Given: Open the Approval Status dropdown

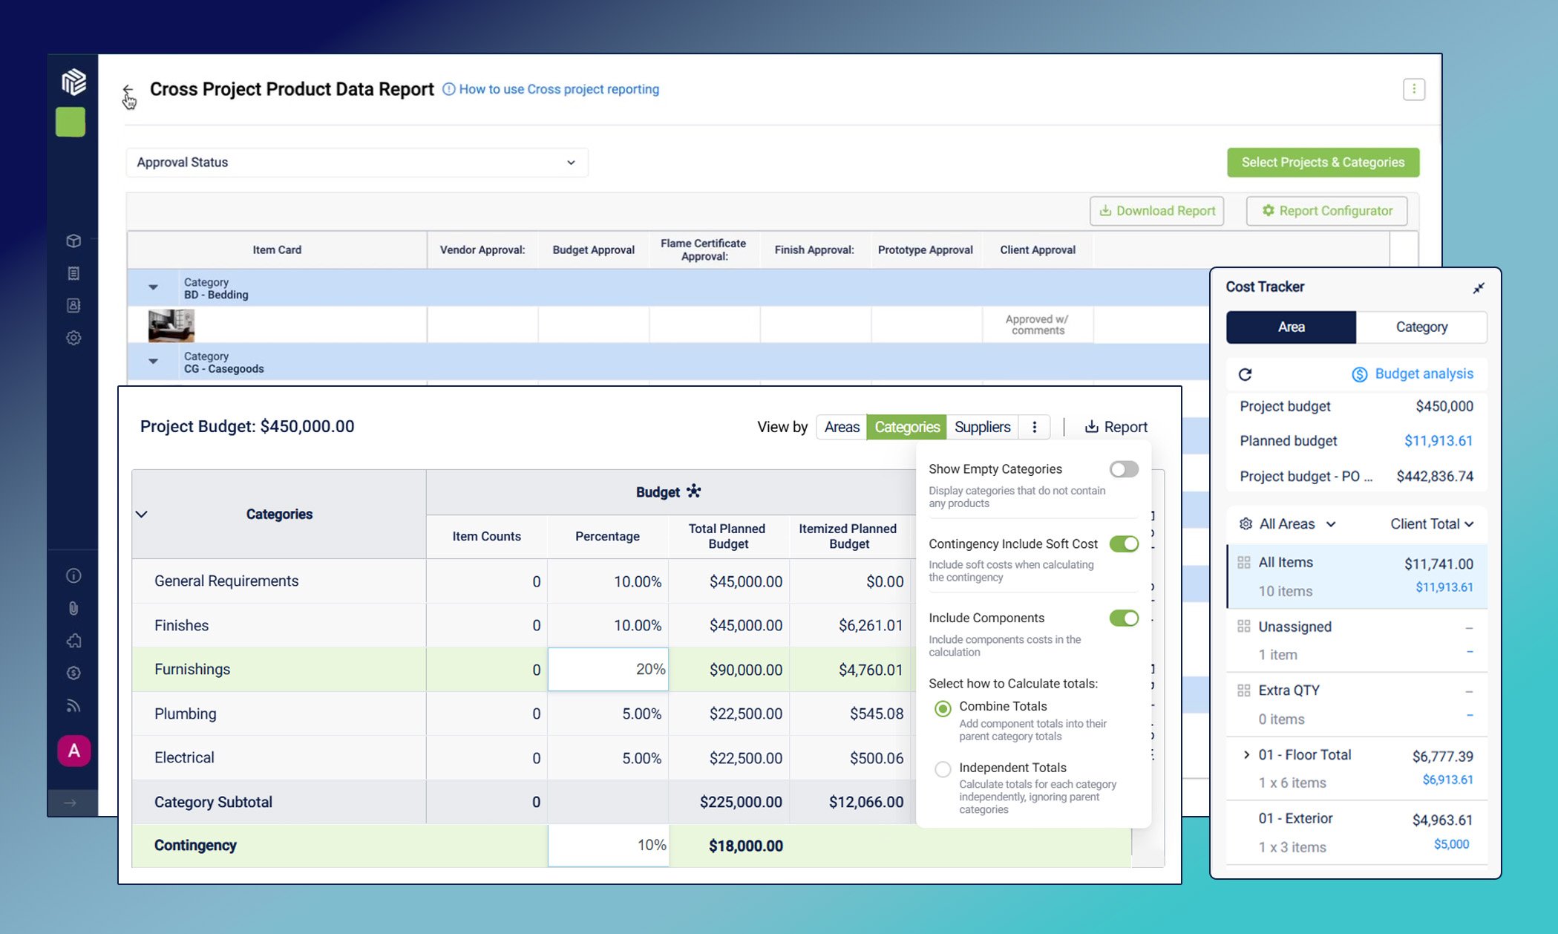Looking at the screenshot, I should point(356,163).
